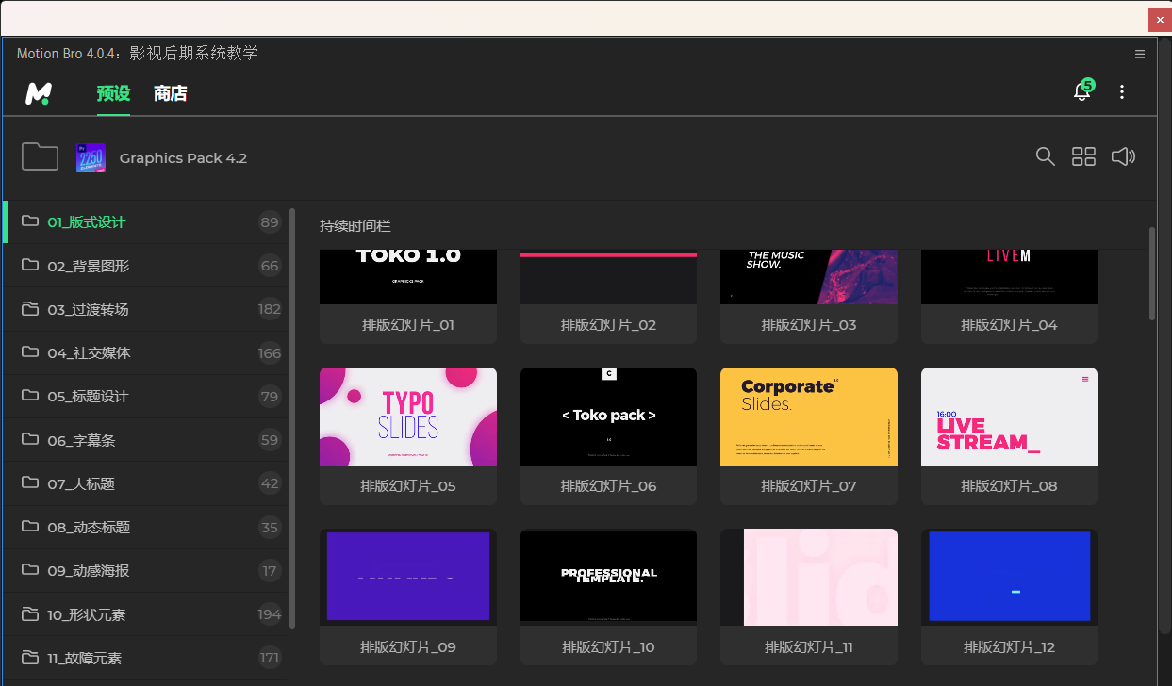
Task: Click the 持续时间栏 header label
Action: tap(355, 226)
